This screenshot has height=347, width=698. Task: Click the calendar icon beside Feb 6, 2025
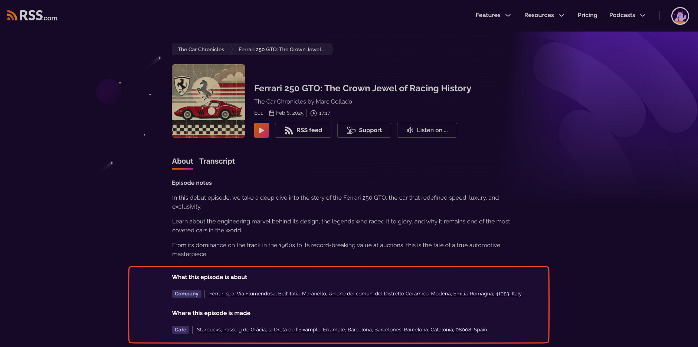click(272, 113)
